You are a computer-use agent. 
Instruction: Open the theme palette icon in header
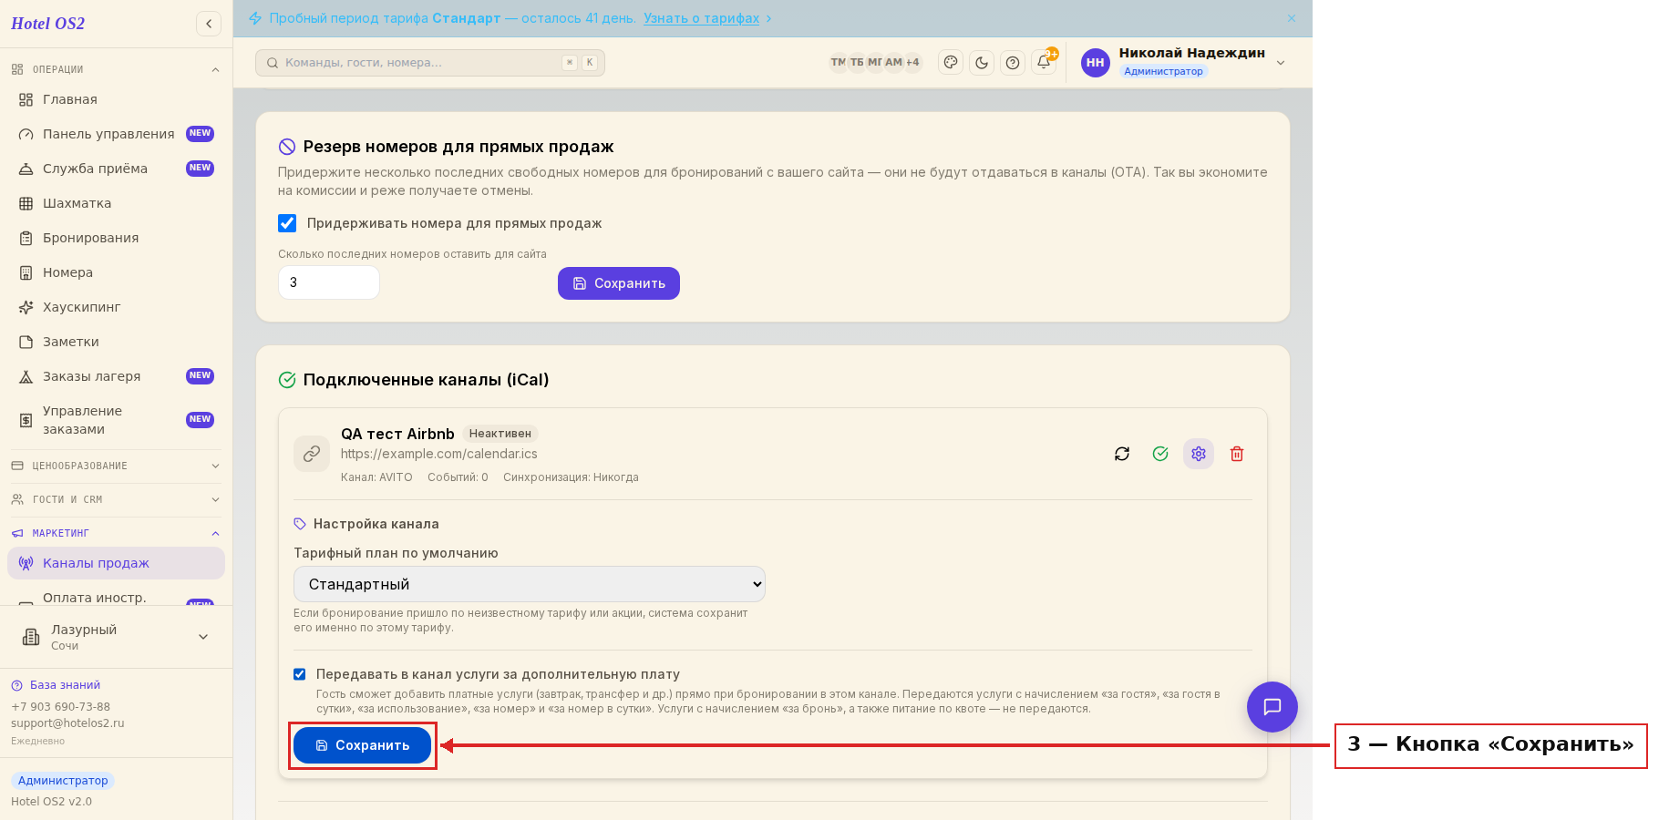pos(951,62)
